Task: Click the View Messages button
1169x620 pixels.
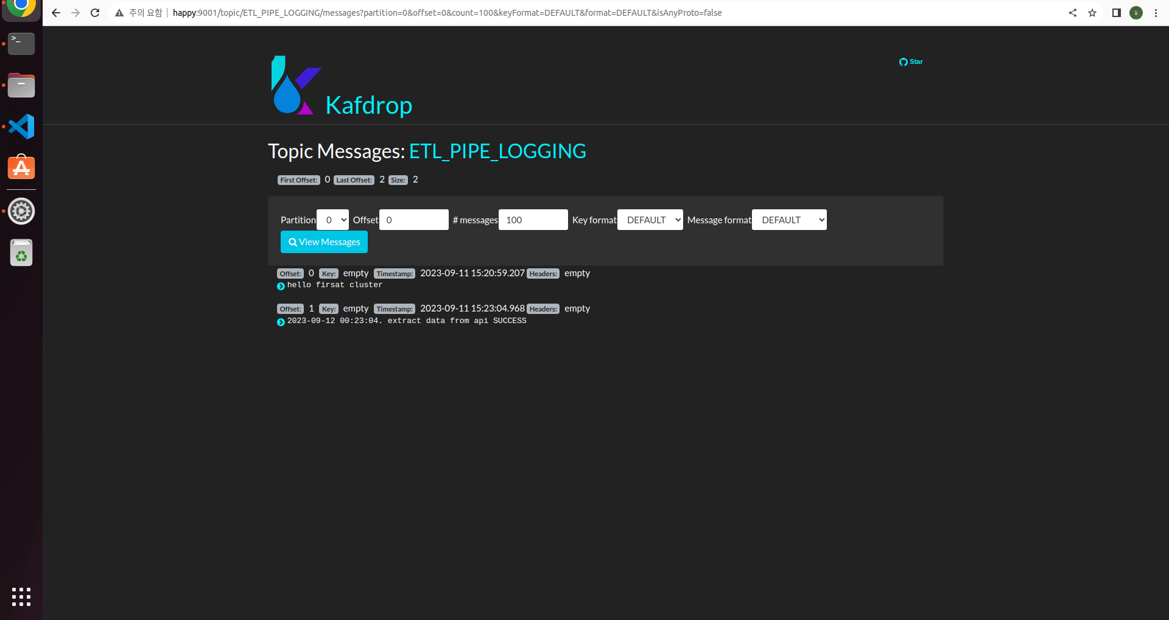Action: pyautogui.click(x=324, y=242)
